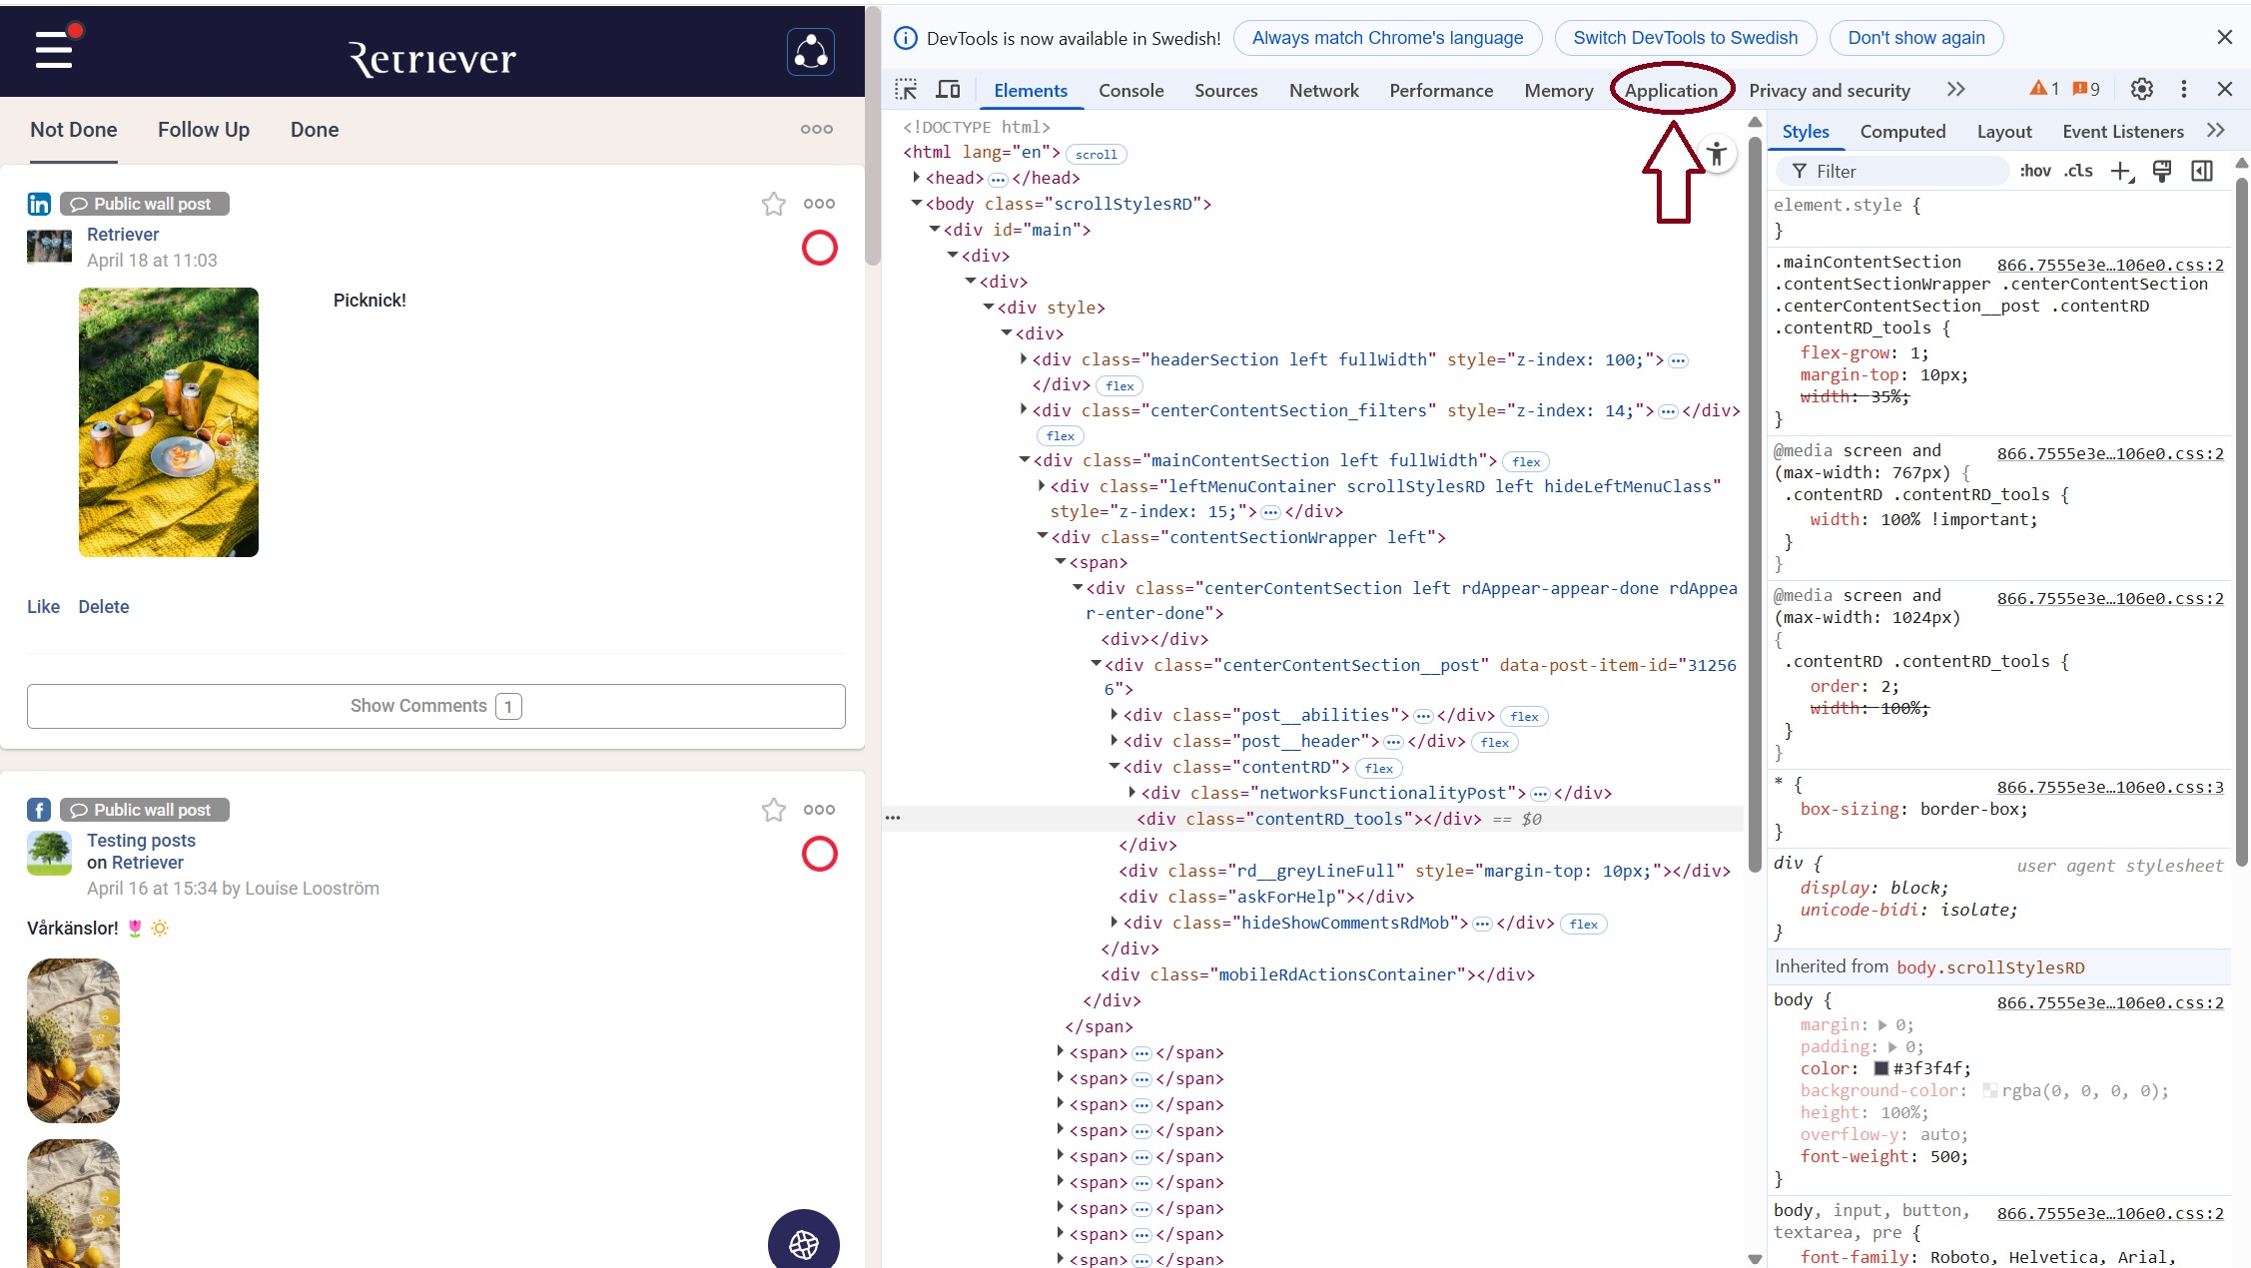Expand the networksFunctionalityPost div node

[x=1131, y=792]
